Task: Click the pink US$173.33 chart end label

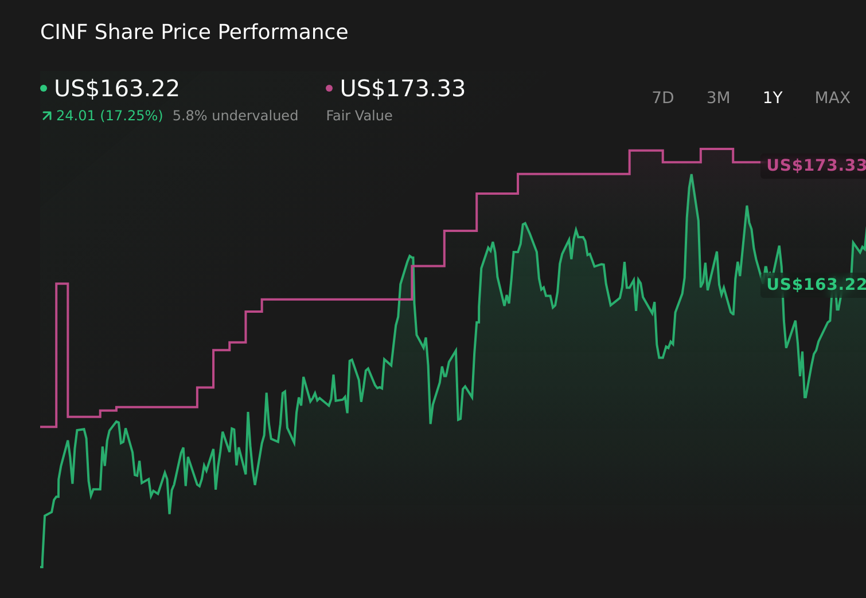Action: (816, 166)
